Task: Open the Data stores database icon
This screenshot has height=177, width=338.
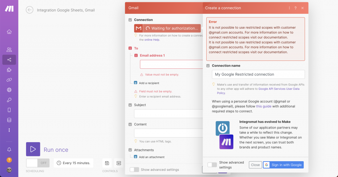Action: [9, 120]
